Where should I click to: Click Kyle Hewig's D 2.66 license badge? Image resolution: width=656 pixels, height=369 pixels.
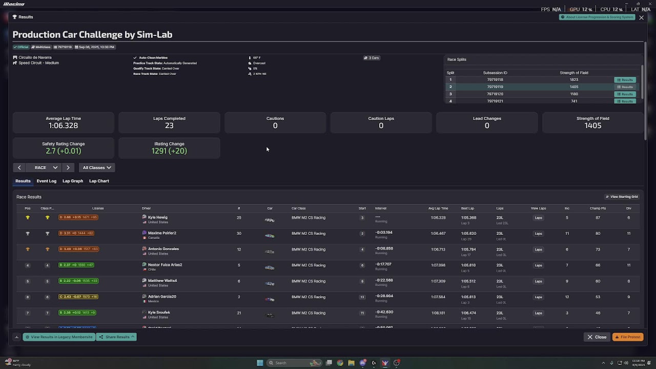pos(78,217)
